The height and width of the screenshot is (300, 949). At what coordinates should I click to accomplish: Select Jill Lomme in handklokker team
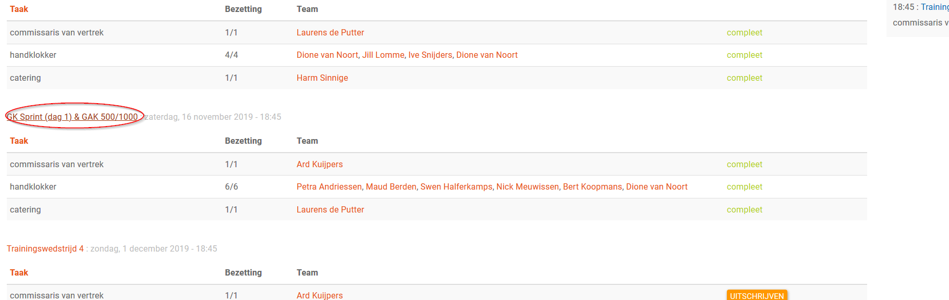(383, 55)
